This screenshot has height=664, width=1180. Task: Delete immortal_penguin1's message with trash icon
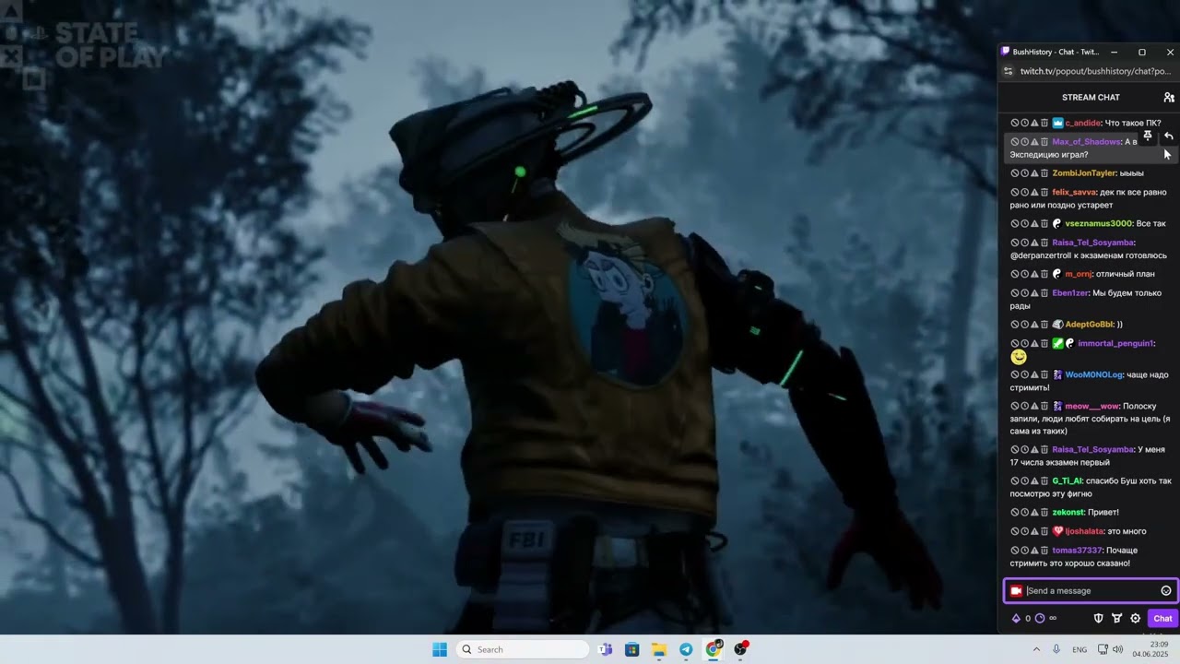(1044, 344)
